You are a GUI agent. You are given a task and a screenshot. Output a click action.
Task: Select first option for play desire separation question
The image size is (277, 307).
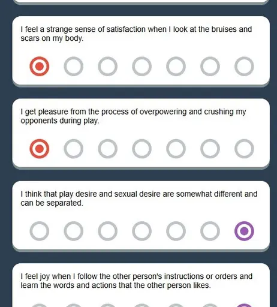(40, 231)
